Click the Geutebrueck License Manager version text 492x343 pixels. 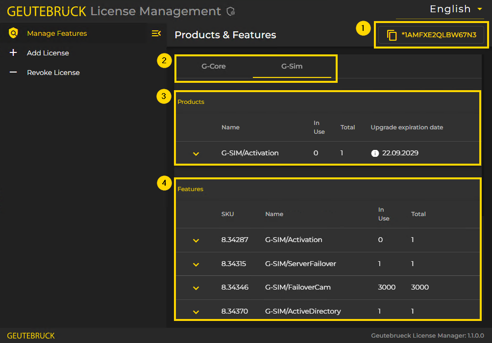427,336
